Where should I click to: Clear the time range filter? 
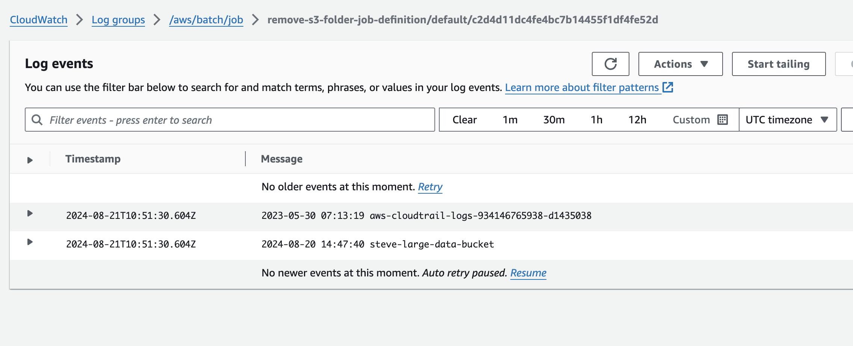click(x=464, y=120)
